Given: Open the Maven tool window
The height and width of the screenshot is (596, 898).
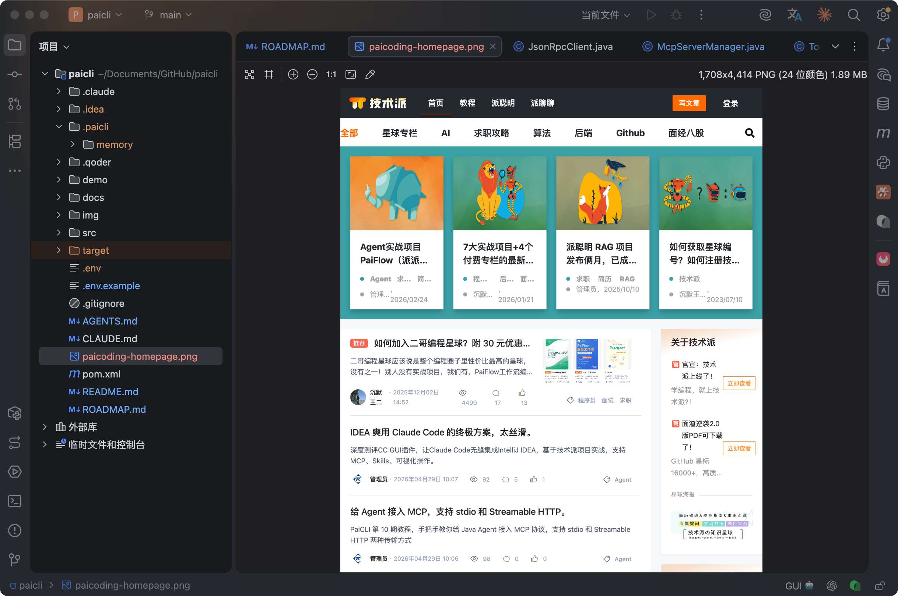Looking at the screenshot, I should point(883,133).
